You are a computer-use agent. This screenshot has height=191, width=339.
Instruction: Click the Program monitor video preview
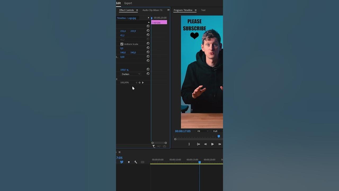click(x=202, y=72)
